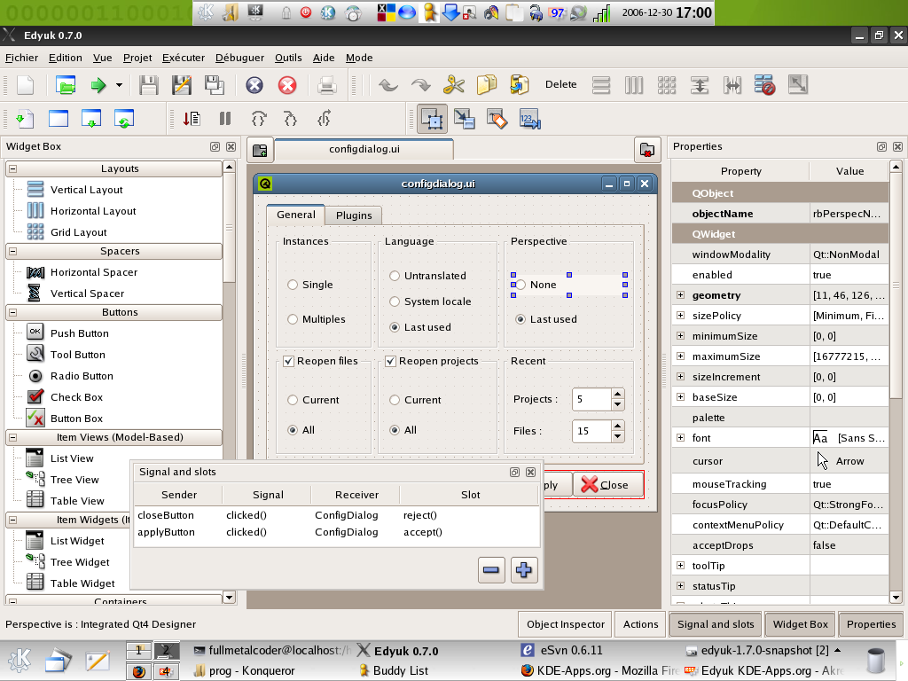Viewport: 908px width, 681px height.
Task: Choose System locale language option
Action: tap(430, 301)
